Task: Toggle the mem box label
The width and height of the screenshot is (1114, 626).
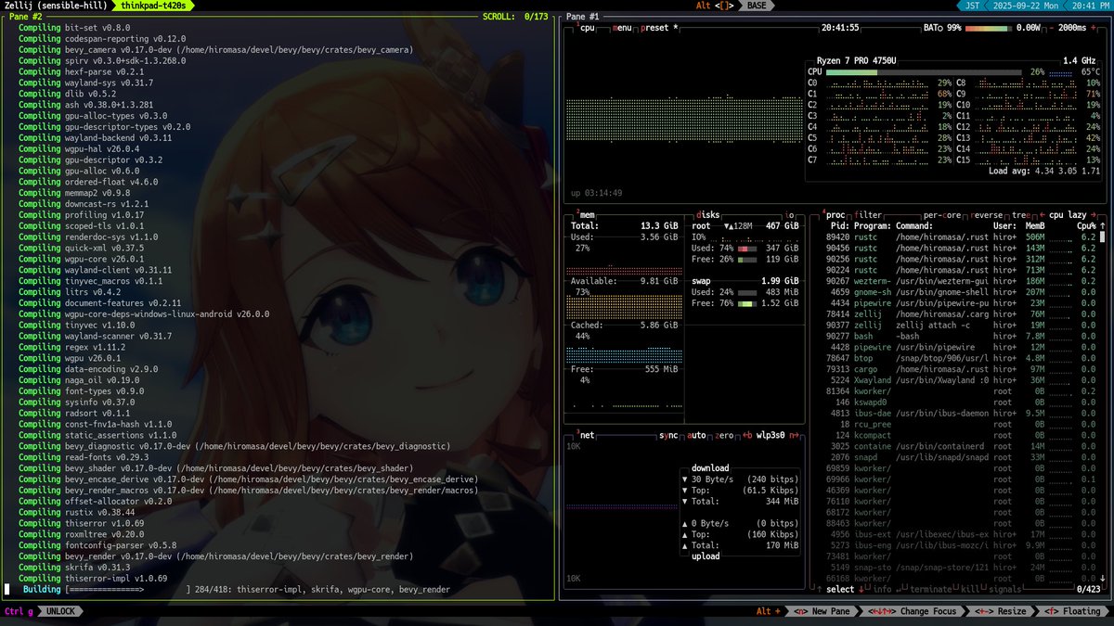Action: (586, 214)
